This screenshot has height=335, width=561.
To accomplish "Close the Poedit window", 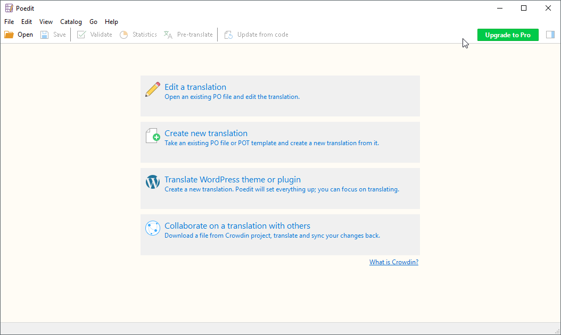I will coord(548,8).
